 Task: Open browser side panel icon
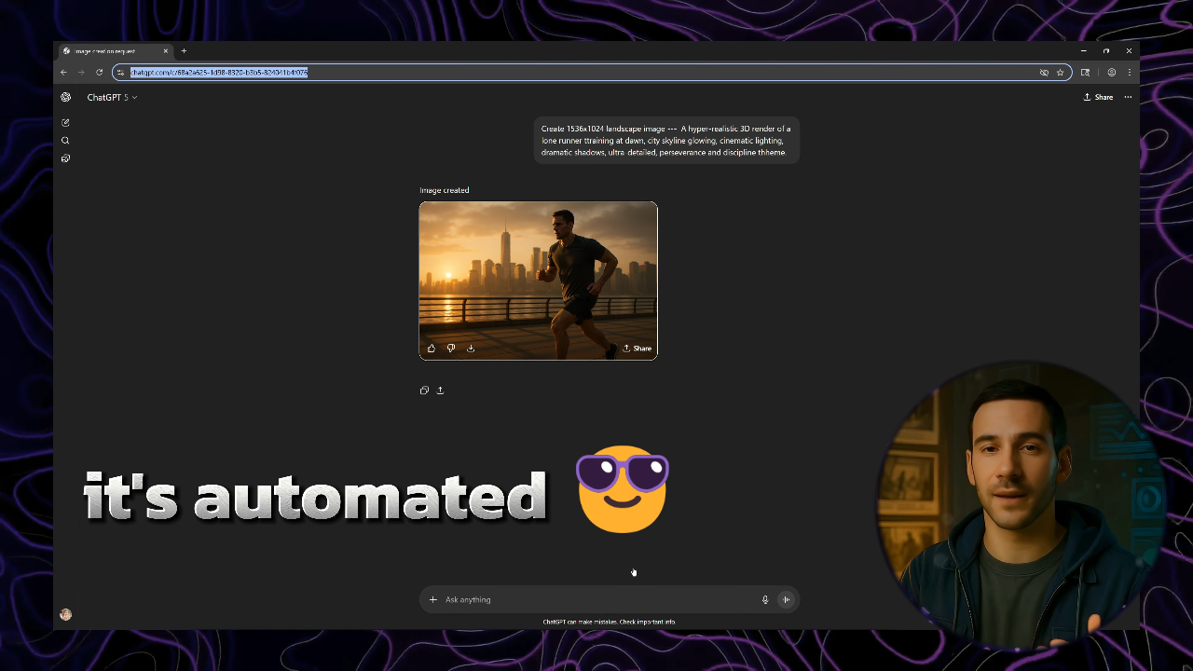pos(1085,72)
